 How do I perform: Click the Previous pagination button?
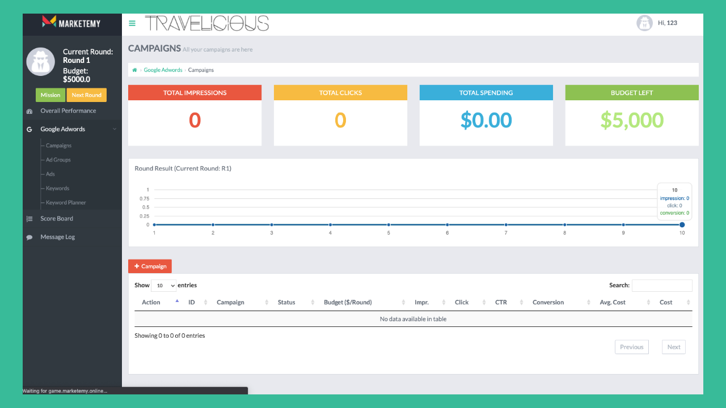point(631,347)
